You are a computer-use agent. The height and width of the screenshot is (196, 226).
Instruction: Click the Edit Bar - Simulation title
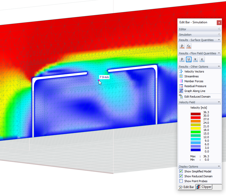(x=193, y=22)
